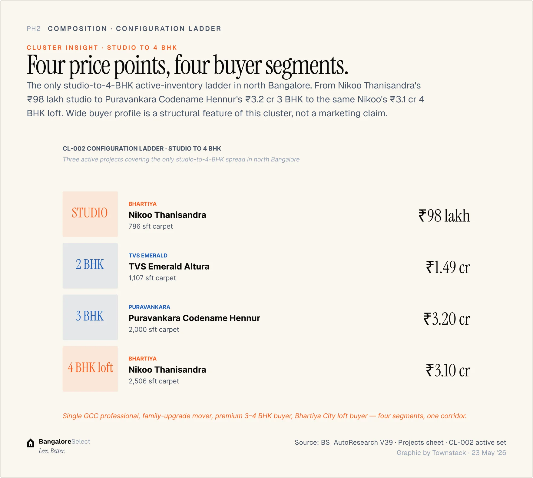This screenshot has width=533, height=478.
Task: Click the blue TVS EMERALD developer label
Action: coord(148,255)
